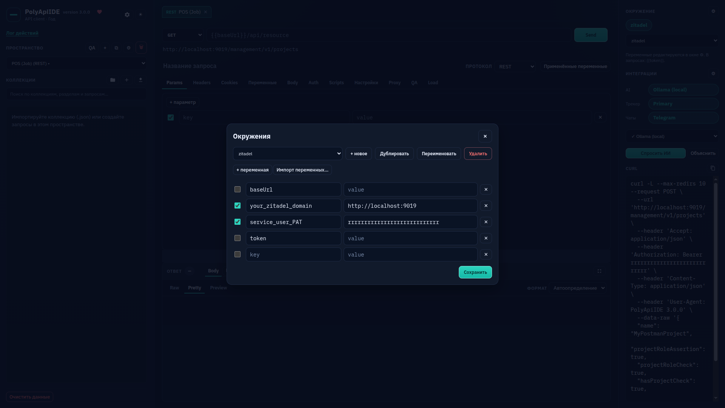This screenshot has height=408, width=725.
Task: Add new workspace with plus icon
Action: pyautogui.click(x=105, y=48)
